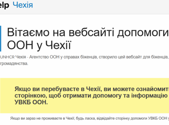Click the text 'UNHCR Чехія - Агентство ООН у справах біженців'
Image resolution: width=169 pixels, height=125 pixels.
click(x=48, y=57)
